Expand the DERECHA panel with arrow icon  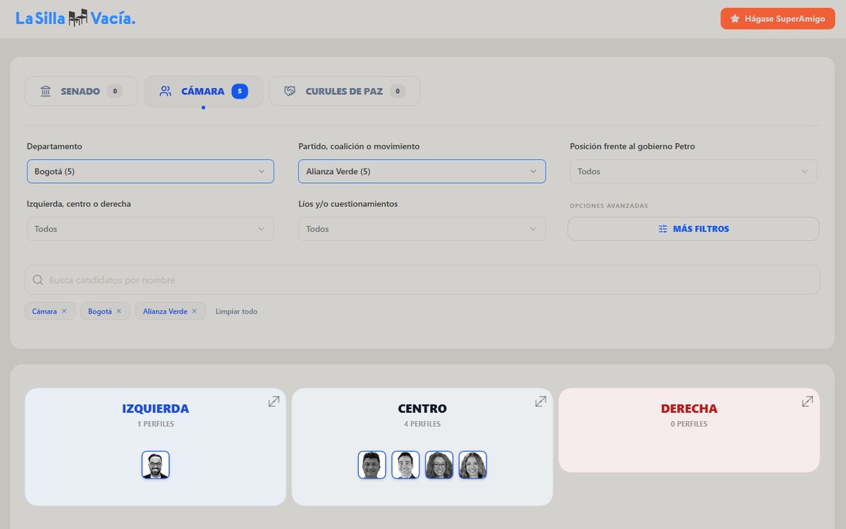808,401
